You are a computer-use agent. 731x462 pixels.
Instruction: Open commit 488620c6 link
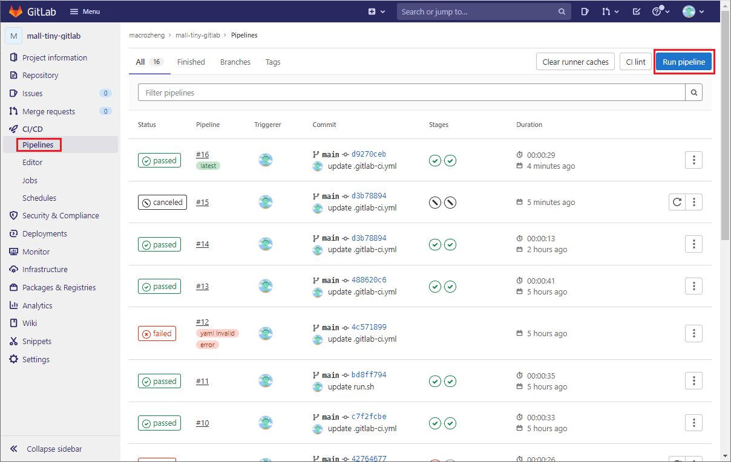[369, 280]
